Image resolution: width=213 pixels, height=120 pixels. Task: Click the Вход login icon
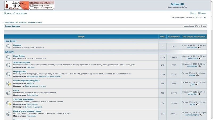click(5, 13)
